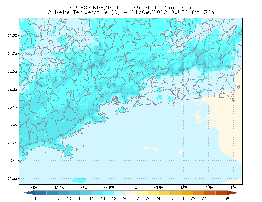Click longitude label 43.5W

[159, 188]
